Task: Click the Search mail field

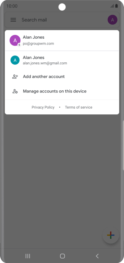Action: click(62, 20)
